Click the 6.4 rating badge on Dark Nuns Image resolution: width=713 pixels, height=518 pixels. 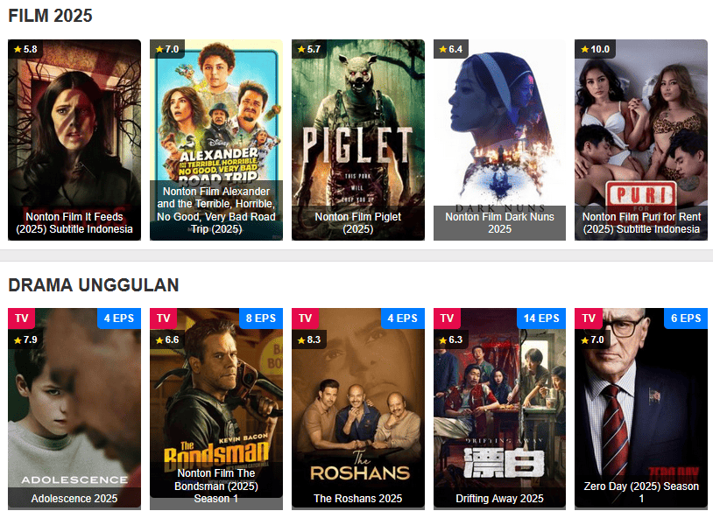(450, 49)
